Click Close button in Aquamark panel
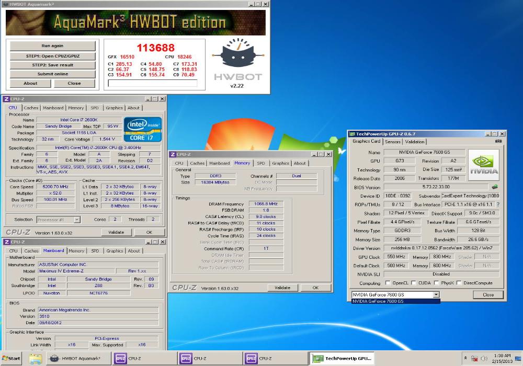Screen dimensions: 523x366 [74, 83]
